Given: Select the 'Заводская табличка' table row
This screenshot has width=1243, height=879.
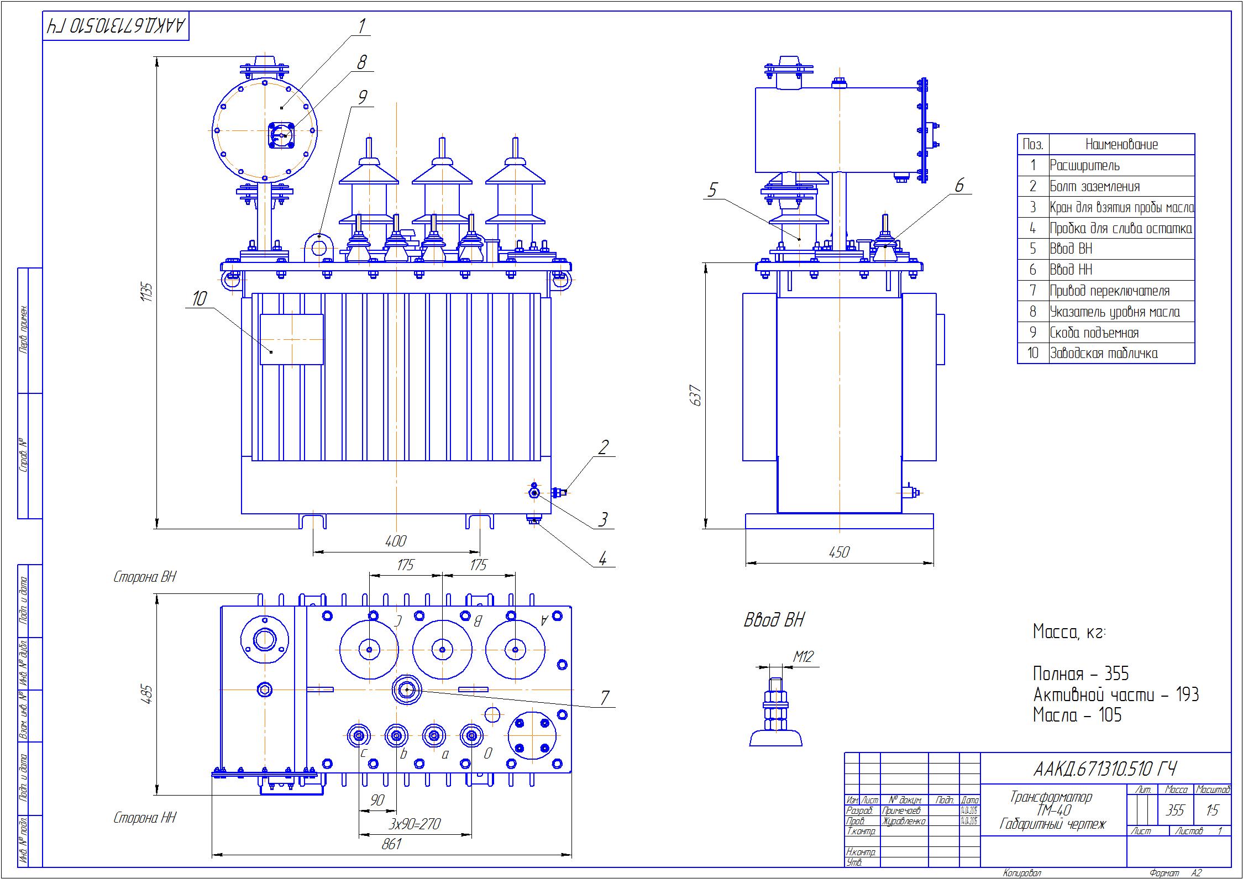Looking at the screenshot, I should coord(1106,353).
